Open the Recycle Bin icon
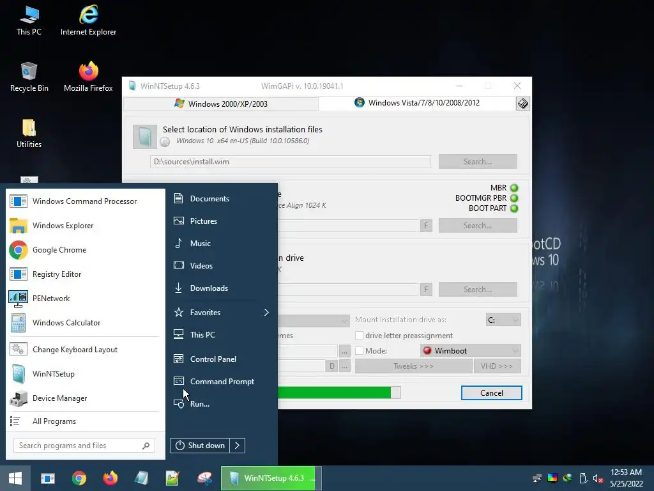The height and width of the screenshot is (491, 654). 29,77
